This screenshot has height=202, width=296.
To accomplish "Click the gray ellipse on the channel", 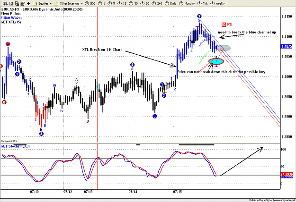I will click(x=224, y=48).
